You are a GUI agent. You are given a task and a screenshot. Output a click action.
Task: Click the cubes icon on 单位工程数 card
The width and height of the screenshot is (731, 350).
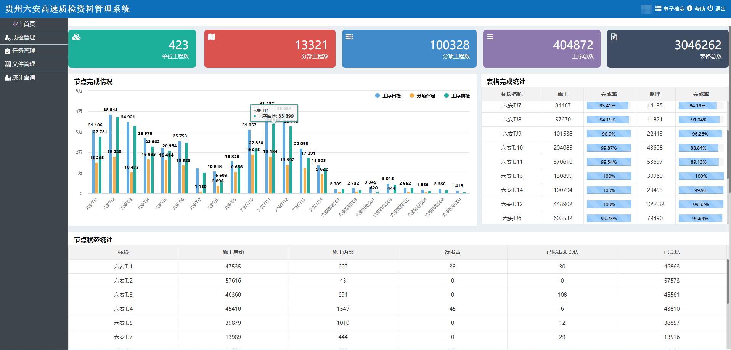[76, 37]
